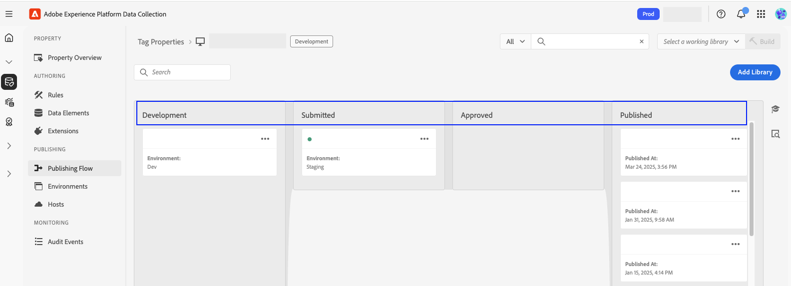Click the Add Library button
This screenshot has width=791, height=286.
click(755, 72)
